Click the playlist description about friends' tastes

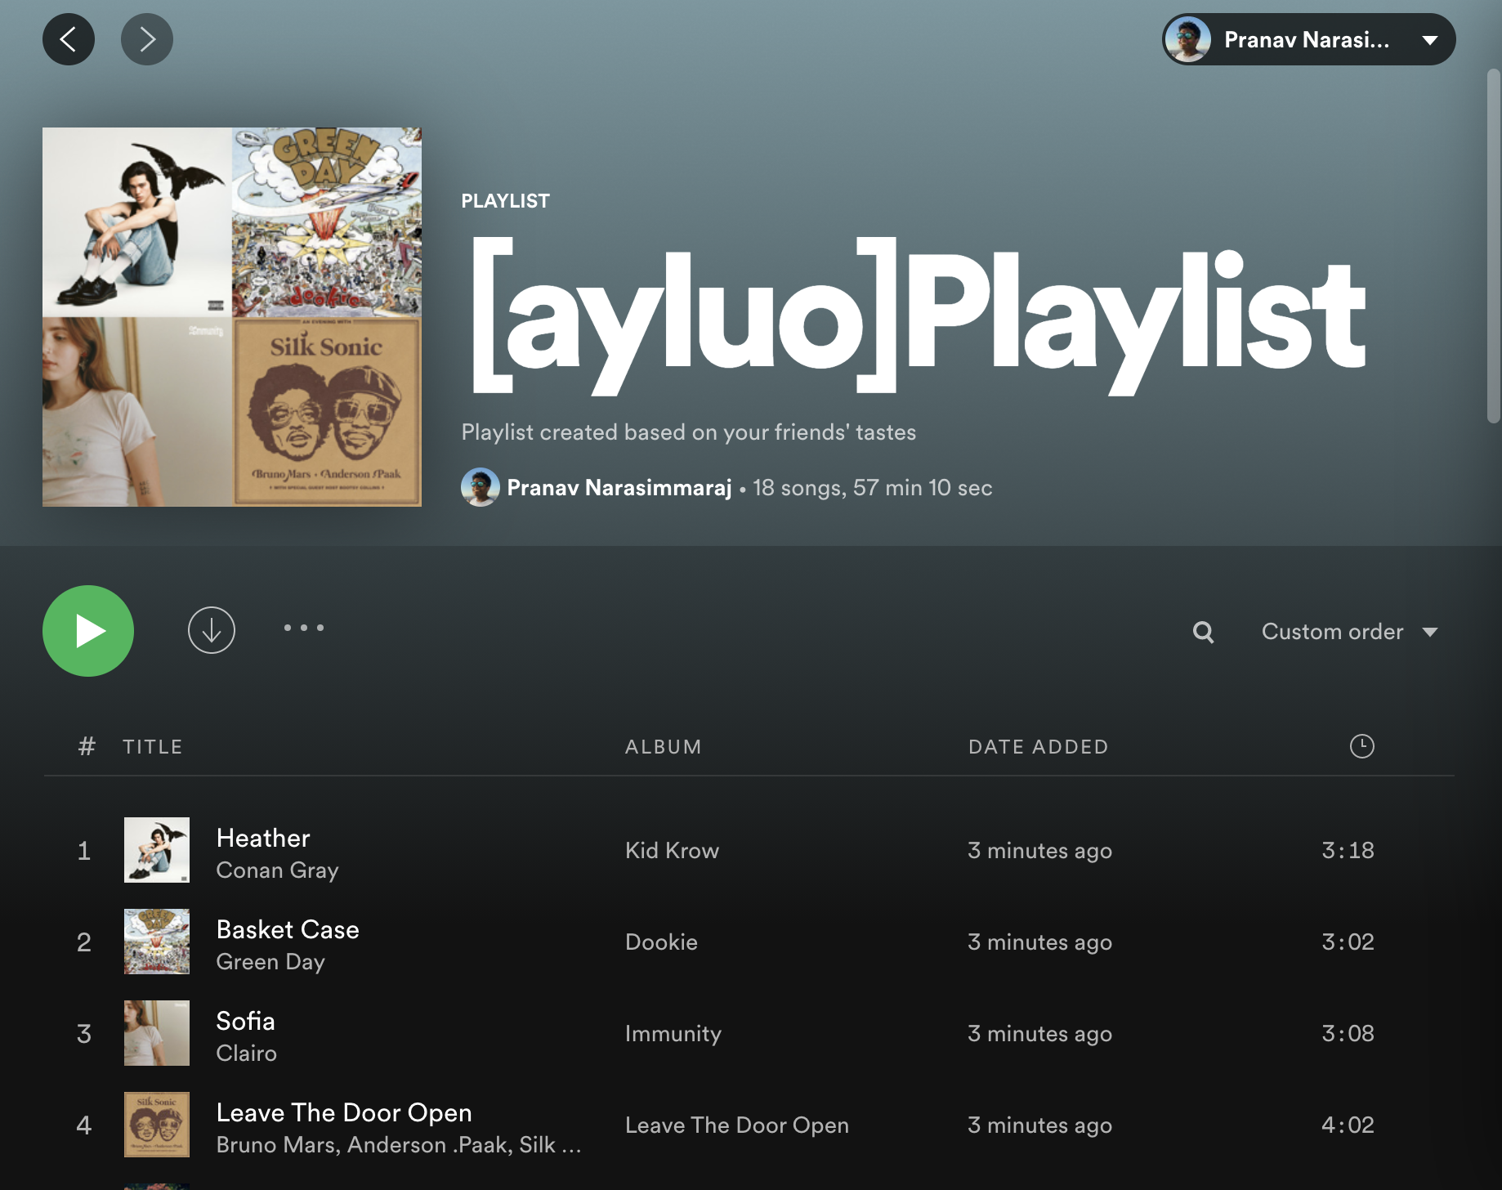pyautogui.click(x=688, y=432)
